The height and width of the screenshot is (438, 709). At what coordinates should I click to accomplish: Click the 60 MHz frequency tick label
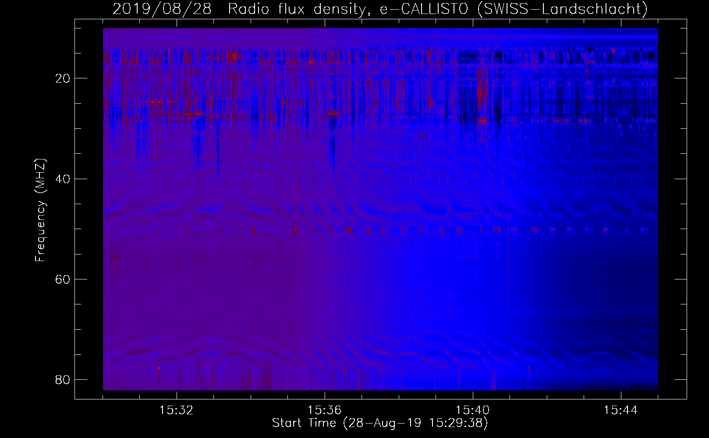pos(63,279)
